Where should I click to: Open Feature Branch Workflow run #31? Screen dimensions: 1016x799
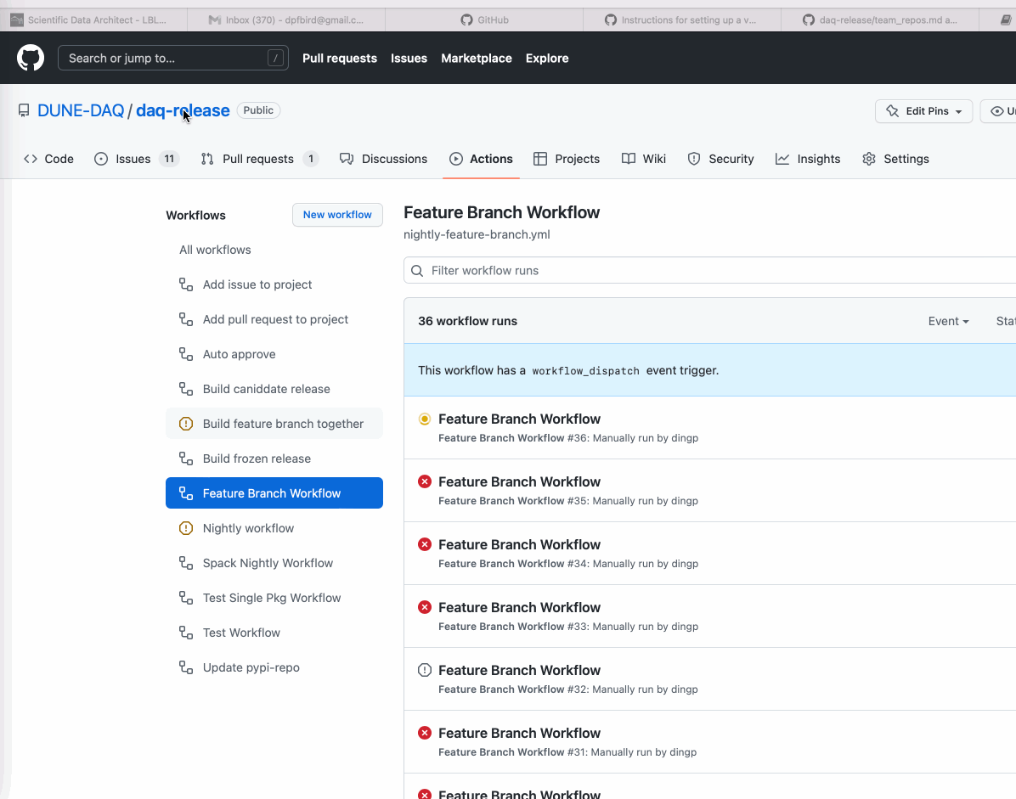[x=519, y=733]
